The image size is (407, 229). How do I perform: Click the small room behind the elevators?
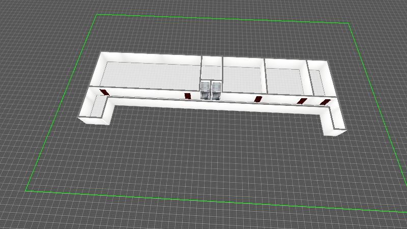(212, 72)
